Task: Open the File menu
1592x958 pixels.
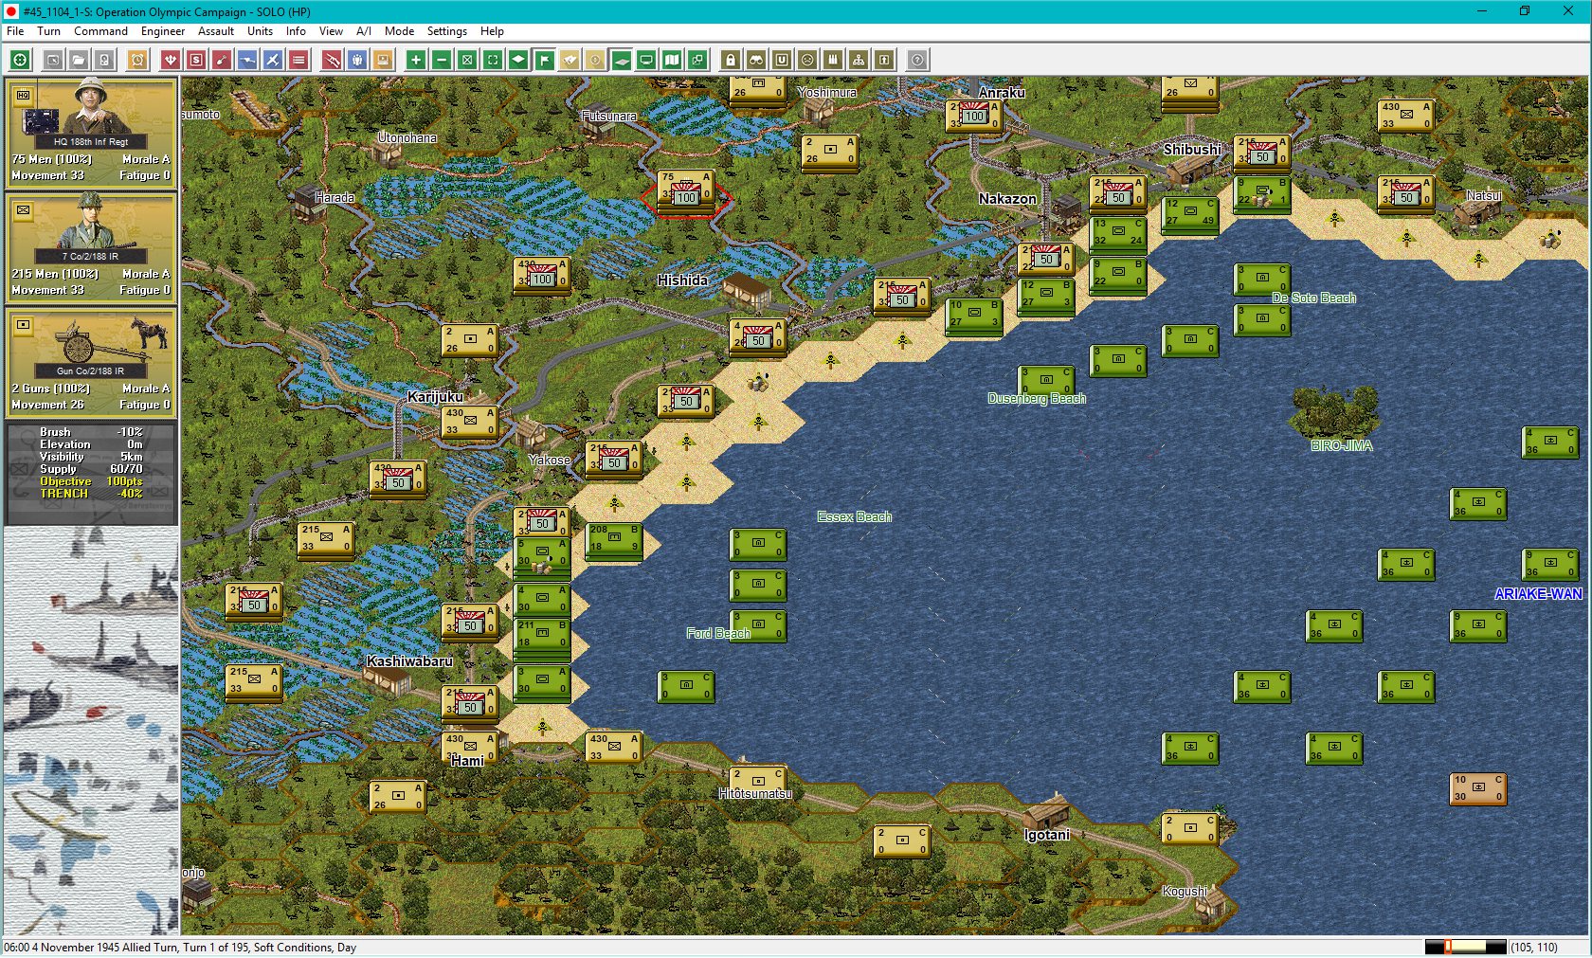Action: [x=15, y=31]
